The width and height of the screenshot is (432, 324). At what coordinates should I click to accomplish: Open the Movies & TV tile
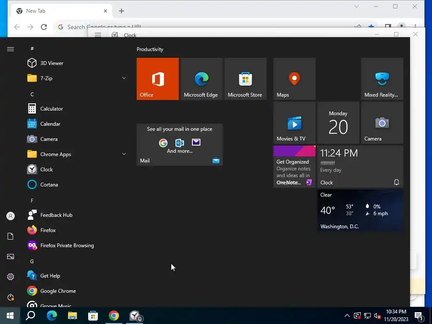click(x=294, y=123)
